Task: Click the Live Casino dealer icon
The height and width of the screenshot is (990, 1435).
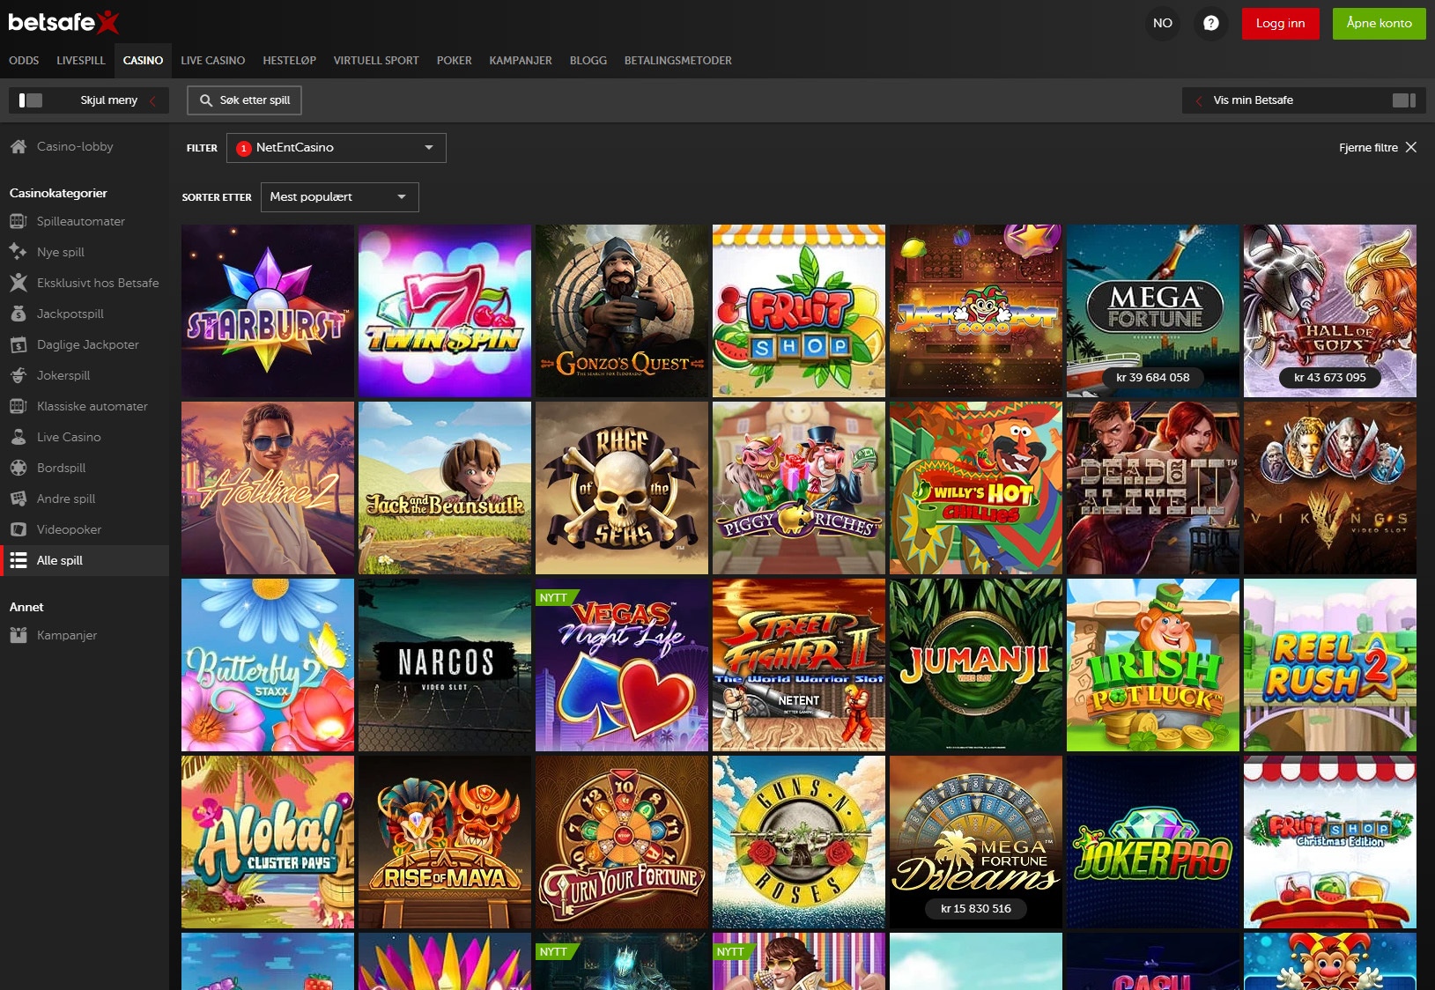Action: (x=18, y=437)
